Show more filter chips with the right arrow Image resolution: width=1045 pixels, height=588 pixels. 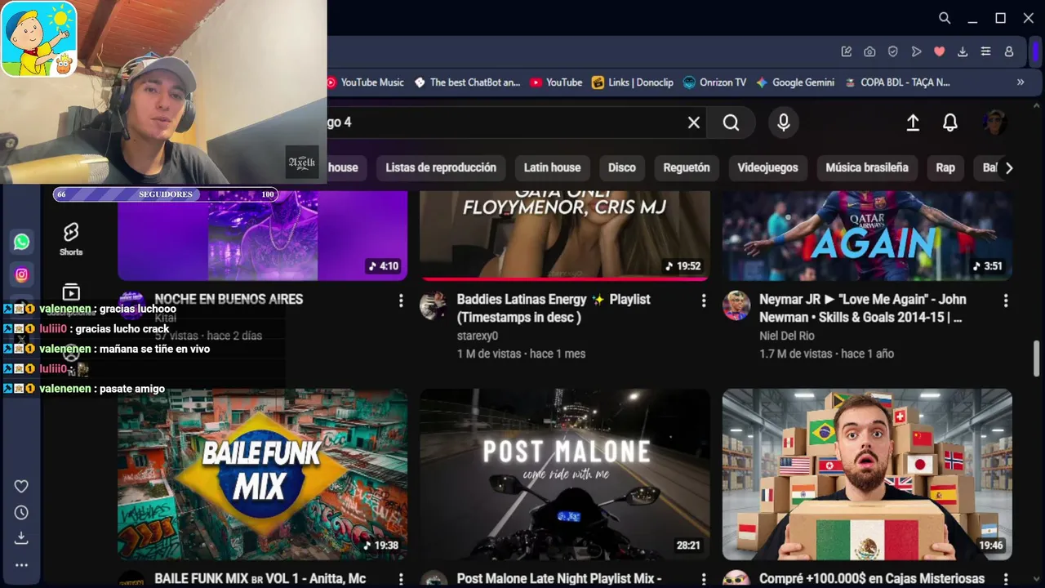coord(1009,167)
